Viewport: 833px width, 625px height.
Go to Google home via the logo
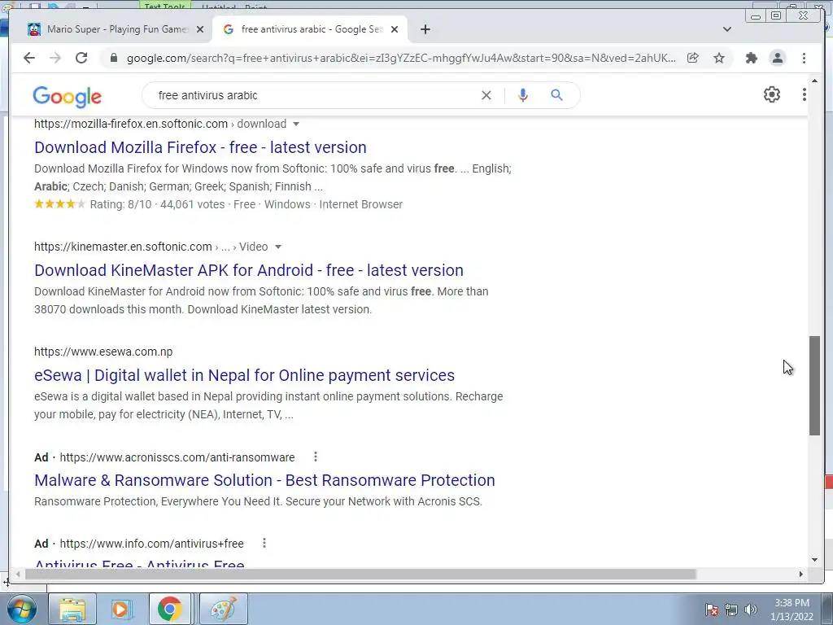click(x=67, y=97)
